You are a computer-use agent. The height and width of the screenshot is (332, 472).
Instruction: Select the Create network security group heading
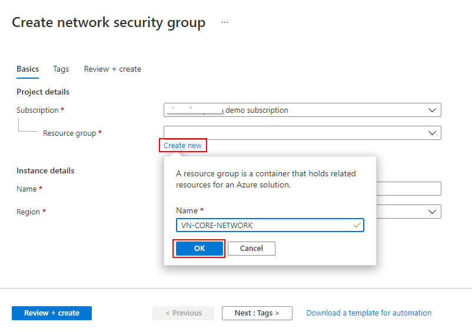(109, 23)
